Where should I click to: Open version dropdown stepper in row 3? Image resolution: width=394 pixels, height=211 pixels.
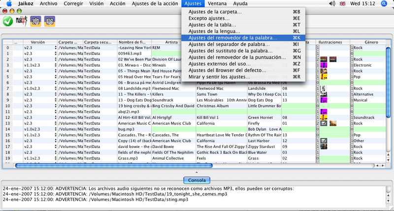56,65
